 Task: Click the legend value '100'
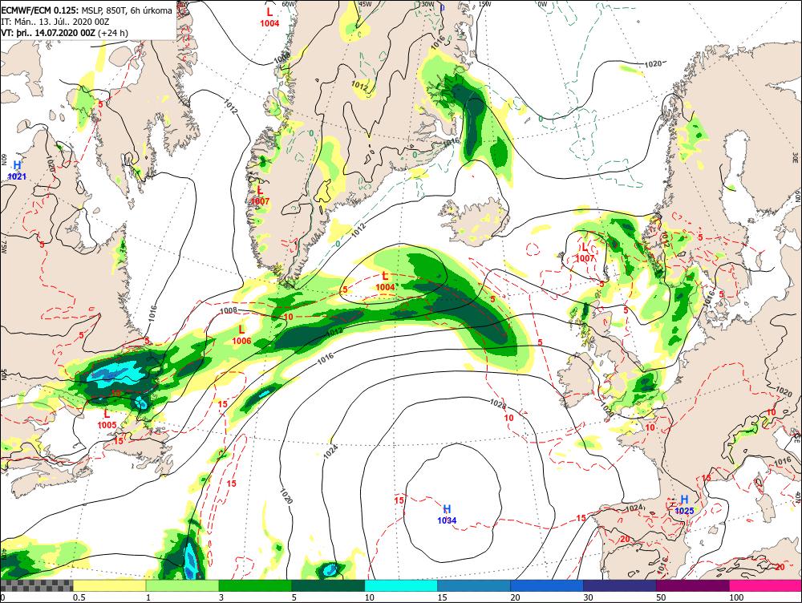(x=736, y=597)
